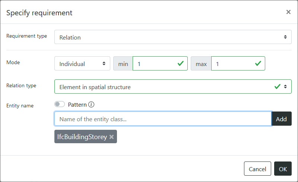
Task: Click the info icon next to Pattern
Action: click(x=91, y=105)
